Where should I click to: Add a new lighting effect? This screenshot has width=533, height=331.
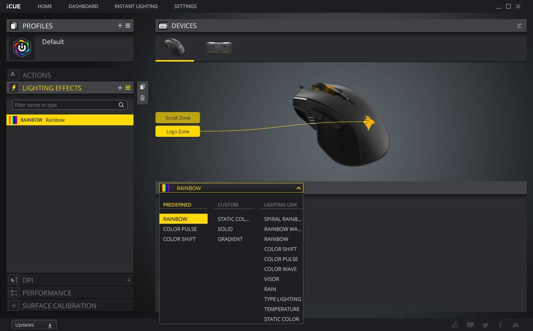coord(120,88)
